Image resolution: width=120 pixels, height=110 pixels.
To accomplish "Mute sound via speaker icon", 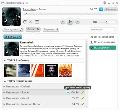I will click(x=95, y=22).
